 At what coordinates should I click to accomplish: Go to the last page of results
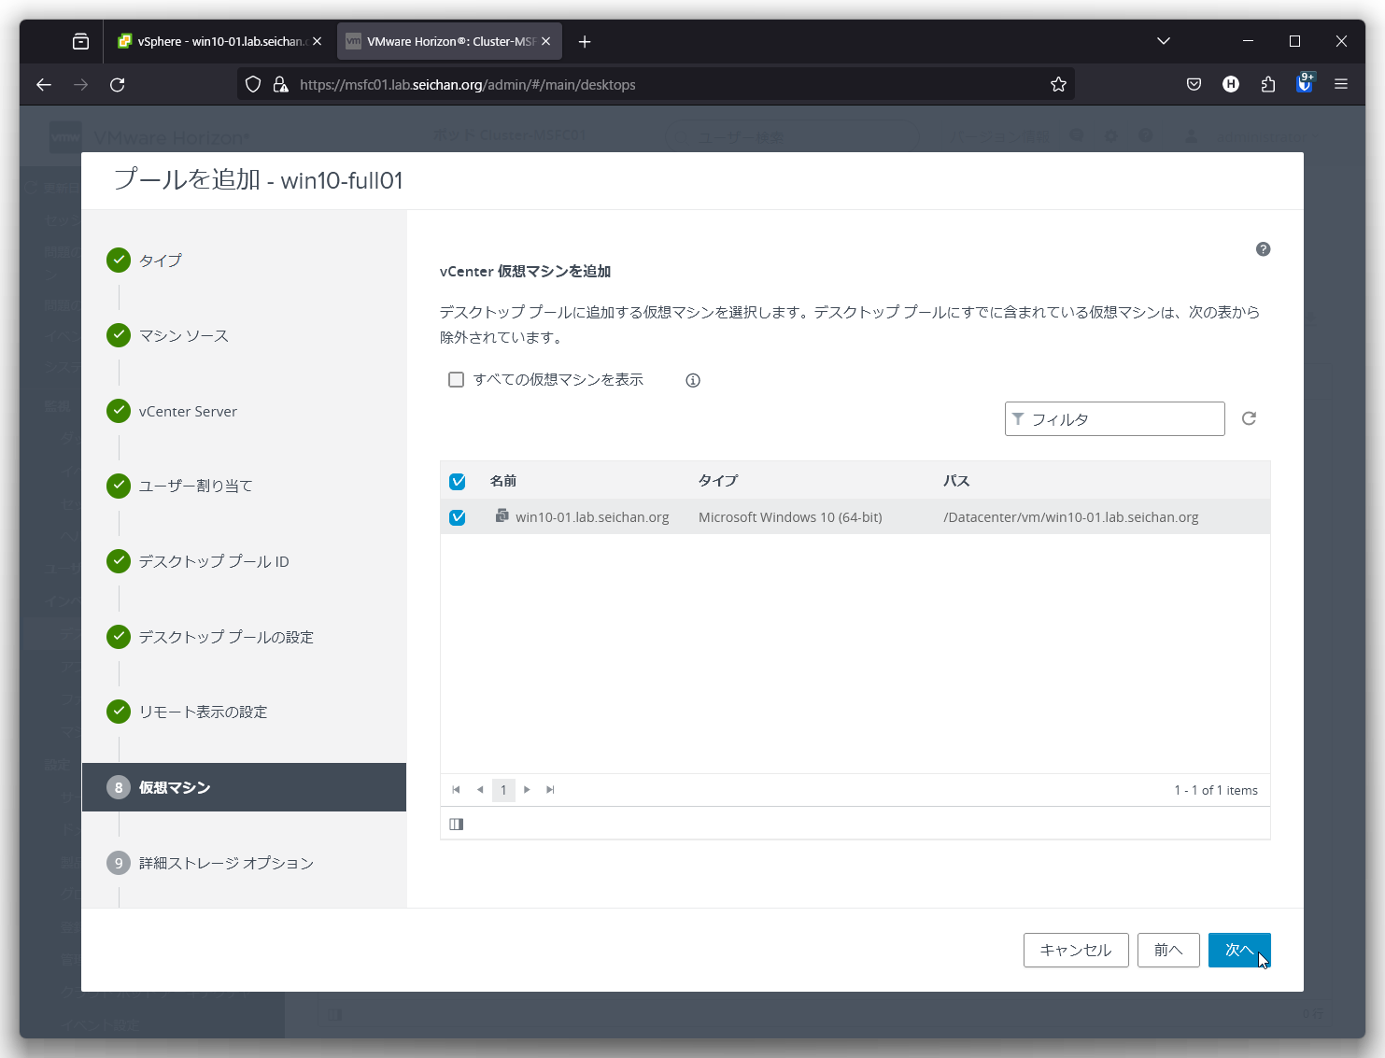pyautogui.click(x=550, y=790)
